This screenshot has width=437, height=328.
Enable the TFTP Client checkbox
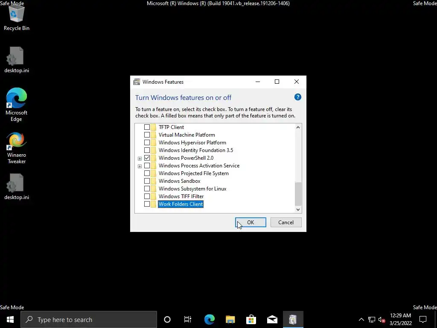tap(147, 127)
